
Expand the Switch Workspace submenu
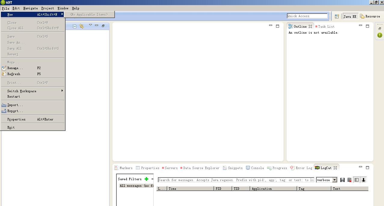(x=32, y=91)
